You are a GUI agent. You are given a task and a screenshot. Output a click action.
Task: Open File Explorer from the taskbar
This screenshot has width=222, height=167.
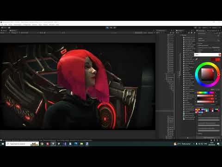tap(81, 144)
